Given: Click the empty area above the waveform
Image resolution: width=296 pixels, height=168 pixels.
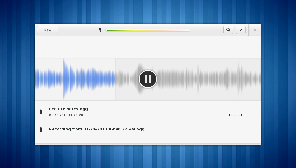Looking at the screenshot, I should point(148,47).
